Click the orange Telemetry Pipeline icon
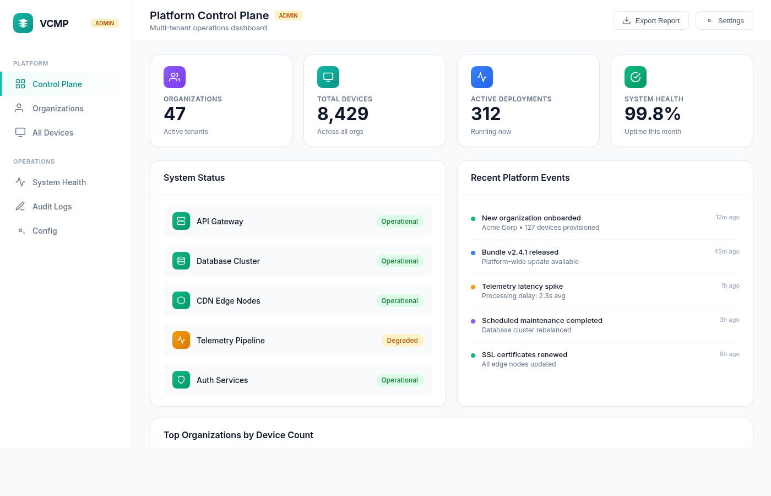This screenshot has height=496, width=771. coord(181,340)
